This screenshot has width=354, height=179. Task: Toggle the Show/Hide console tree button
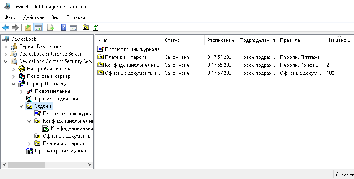coord(38,28)
